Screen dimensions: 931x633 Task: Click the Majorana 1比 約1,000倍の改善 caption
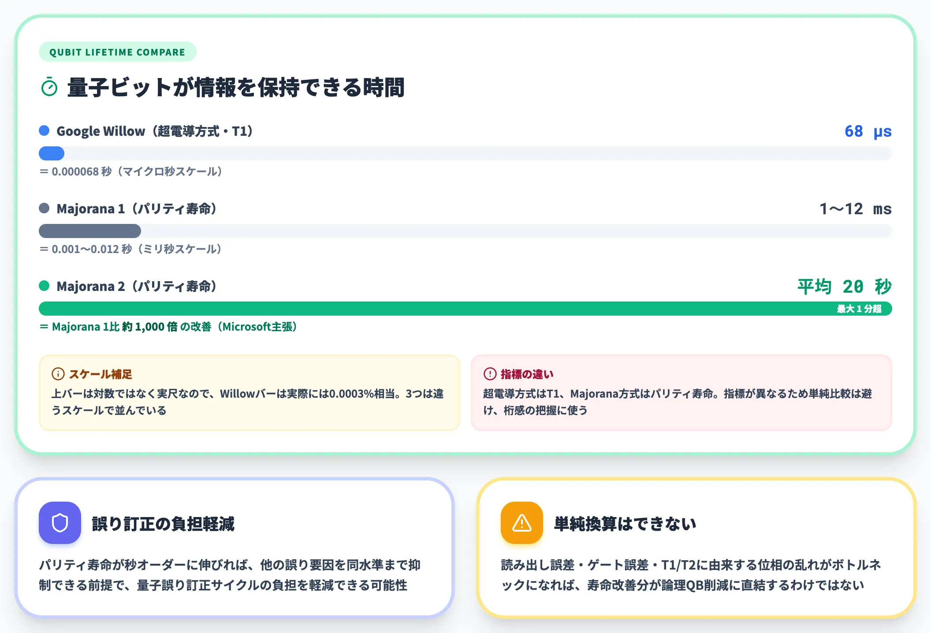click(168, 327)
